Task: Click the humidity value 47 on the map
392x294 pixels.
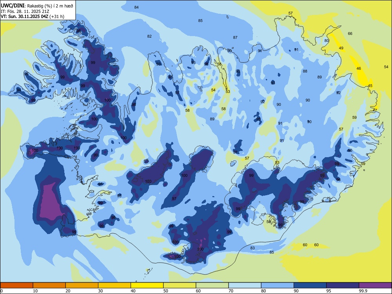Action: pyautogui.click(x=375, y=110)
